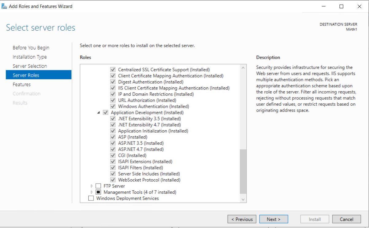Viewport: 369px width, 228px height.
Task: Expand the FTP Server node
Action: click(x=91, y=186)
